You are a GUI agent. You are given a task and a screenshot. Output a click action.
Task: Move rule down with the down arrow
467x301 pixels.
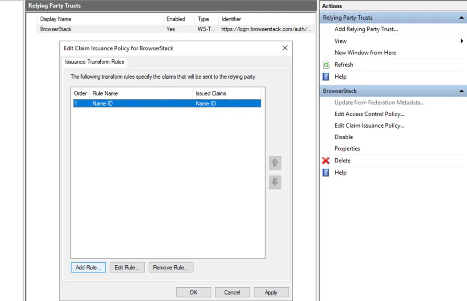point(275,182)
